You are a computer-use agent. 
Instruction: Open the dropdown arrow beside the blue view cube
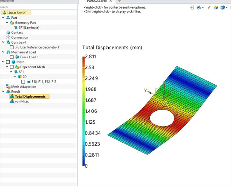tap(227, 8)
